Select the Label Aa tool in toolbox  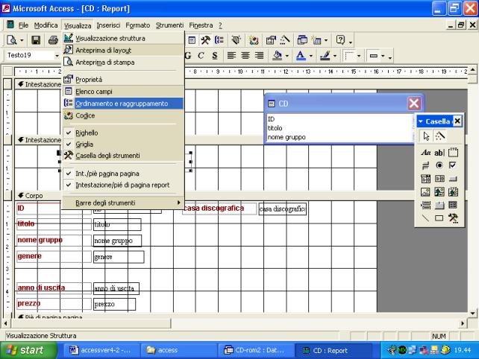click(425, 152)
